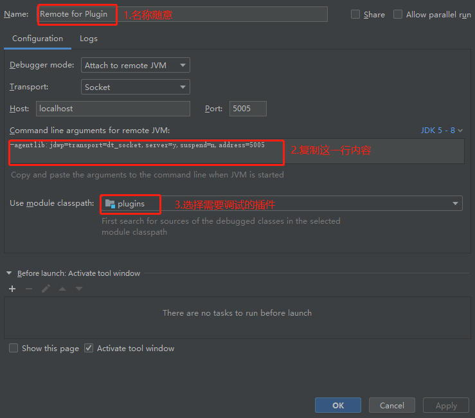
Task: Click the edit task pencil icon
Action: 46,289
